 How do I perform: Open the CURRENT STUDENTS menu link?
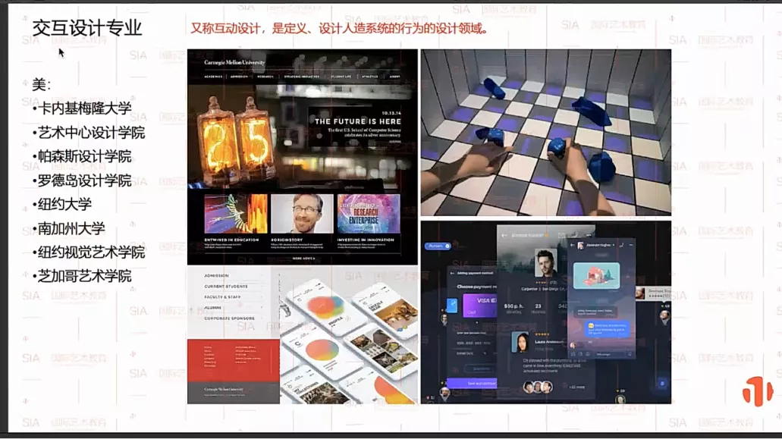click(x=226, y=287)
